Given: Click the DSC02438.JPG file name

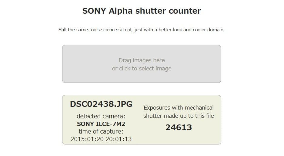Looking at the screenshot, I should (101, 104).
